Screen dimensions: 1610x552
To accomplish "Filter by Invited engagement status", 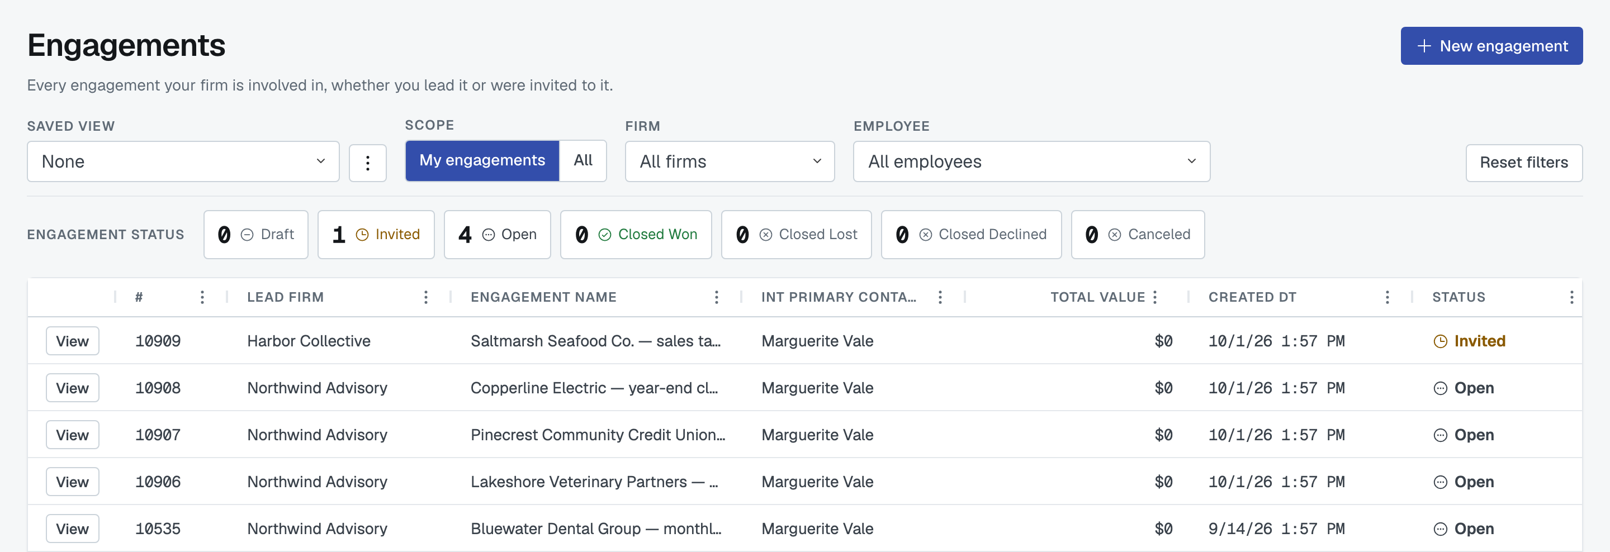I will pos(376,235).
